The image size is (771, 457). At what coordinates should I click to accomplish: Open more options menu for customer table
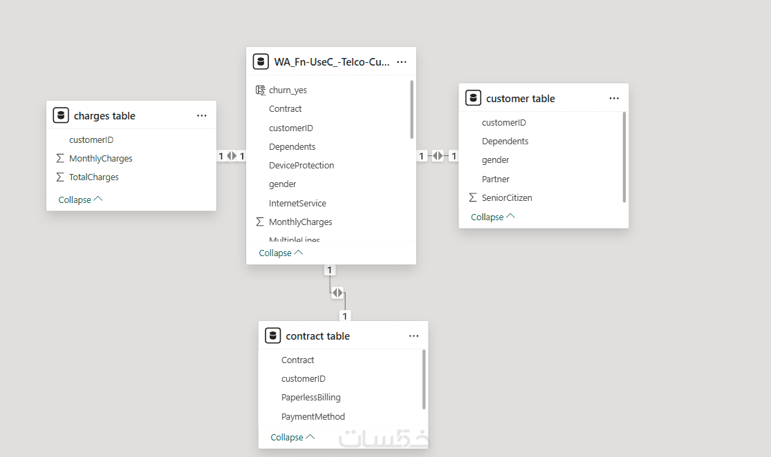coord(614,98)
